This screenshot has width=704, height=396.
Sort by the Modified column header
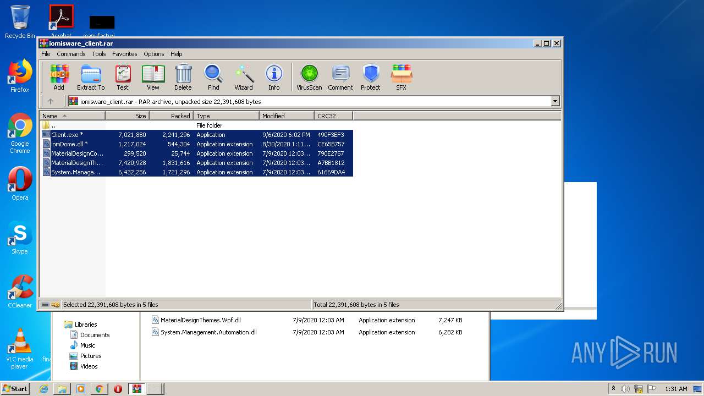click(x=287, y=116)
